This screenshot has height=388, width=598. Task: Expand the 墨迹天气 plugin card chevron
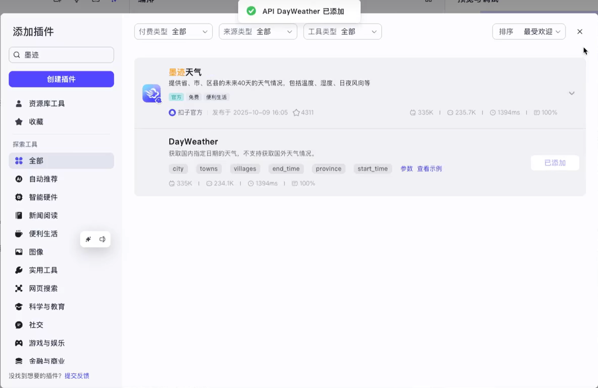point(571,93)
